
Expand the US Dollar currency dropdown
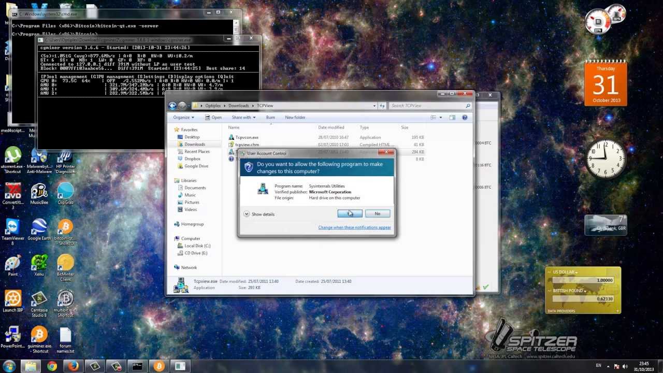[565, 272]
